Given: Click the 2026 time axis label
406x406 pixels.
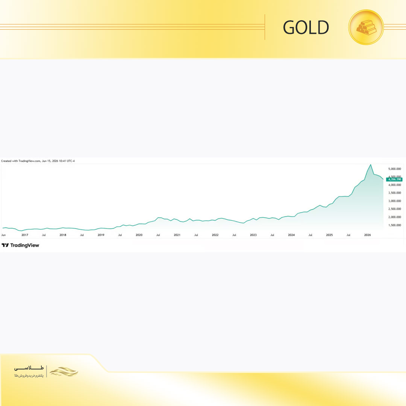Looking at the screenshot, I should [367, 235].
